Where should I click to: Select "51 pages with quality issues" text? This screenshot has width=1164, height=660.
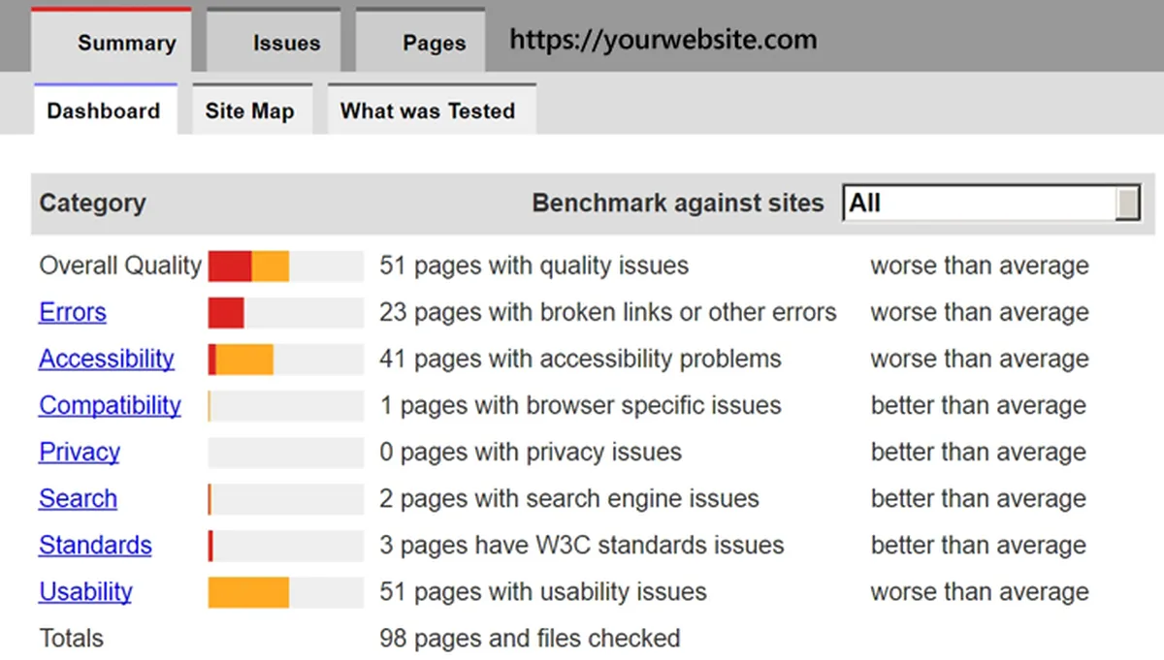pos(533,266)
